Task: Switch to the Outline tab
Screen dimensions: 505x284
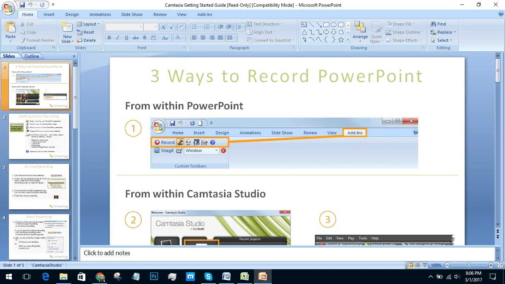Action: 31,56
